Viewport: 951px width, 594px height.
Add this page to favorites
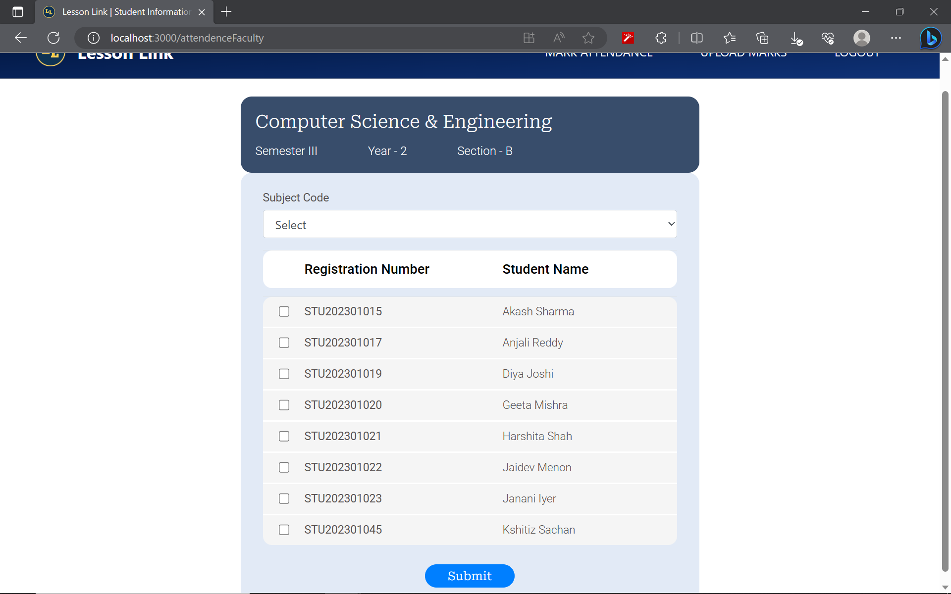(x=588, y=38)
